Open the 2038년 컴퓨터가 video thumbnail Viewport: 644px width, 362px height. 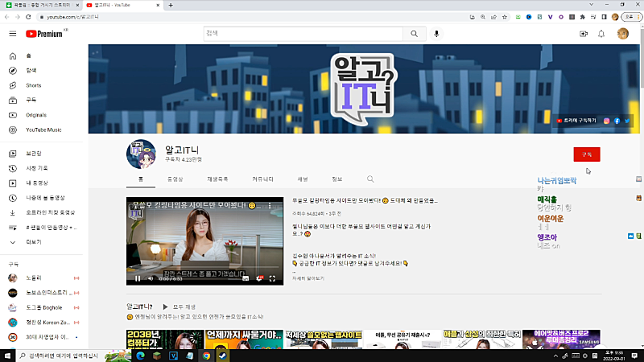click(165, 339)
